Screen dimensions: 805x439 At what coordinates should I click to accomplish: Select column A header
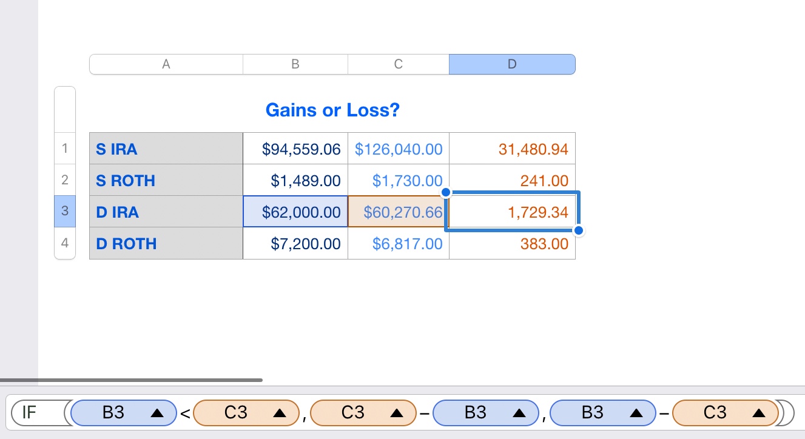tap(166, 64)
